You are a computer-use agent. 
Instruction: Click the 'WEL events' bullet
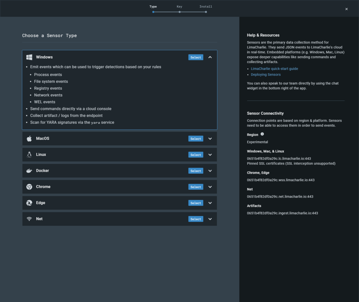point(45,102)
